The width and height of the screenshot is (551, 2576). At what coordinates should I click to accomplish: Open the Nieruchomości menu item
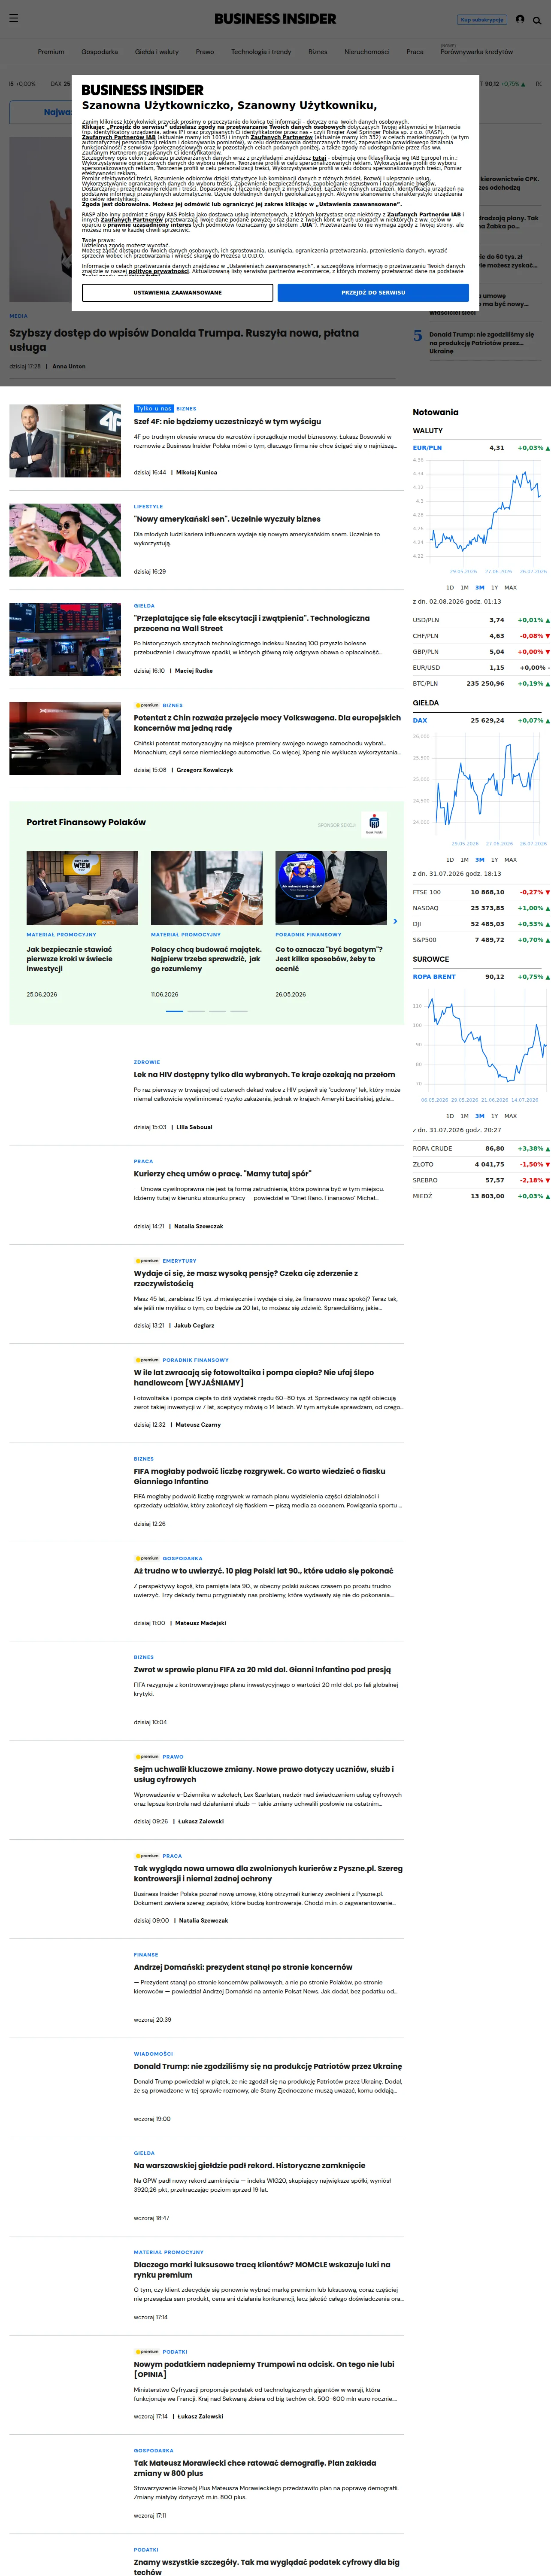(x=367, y=51)
